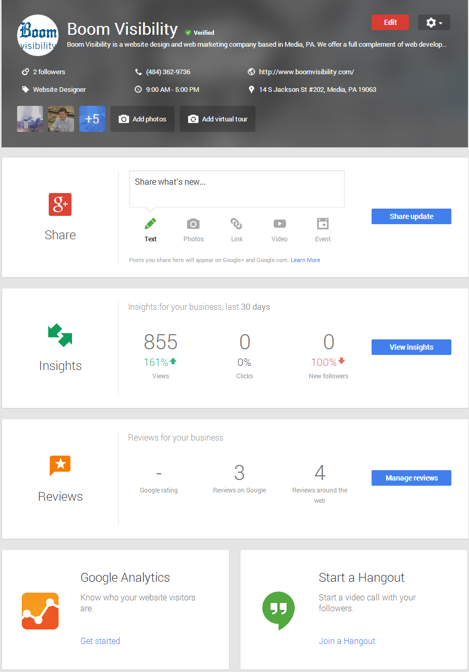This screenshot has height=672, width=469.
Task: Click the Google Analytics orange icon
Action: 40,611
